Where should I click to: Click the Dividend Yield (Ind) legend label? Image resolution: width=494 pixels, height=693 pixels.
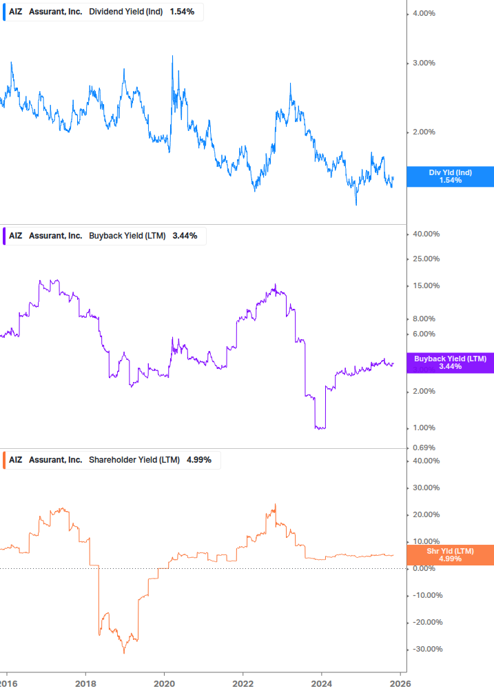(x=126, y=12)
